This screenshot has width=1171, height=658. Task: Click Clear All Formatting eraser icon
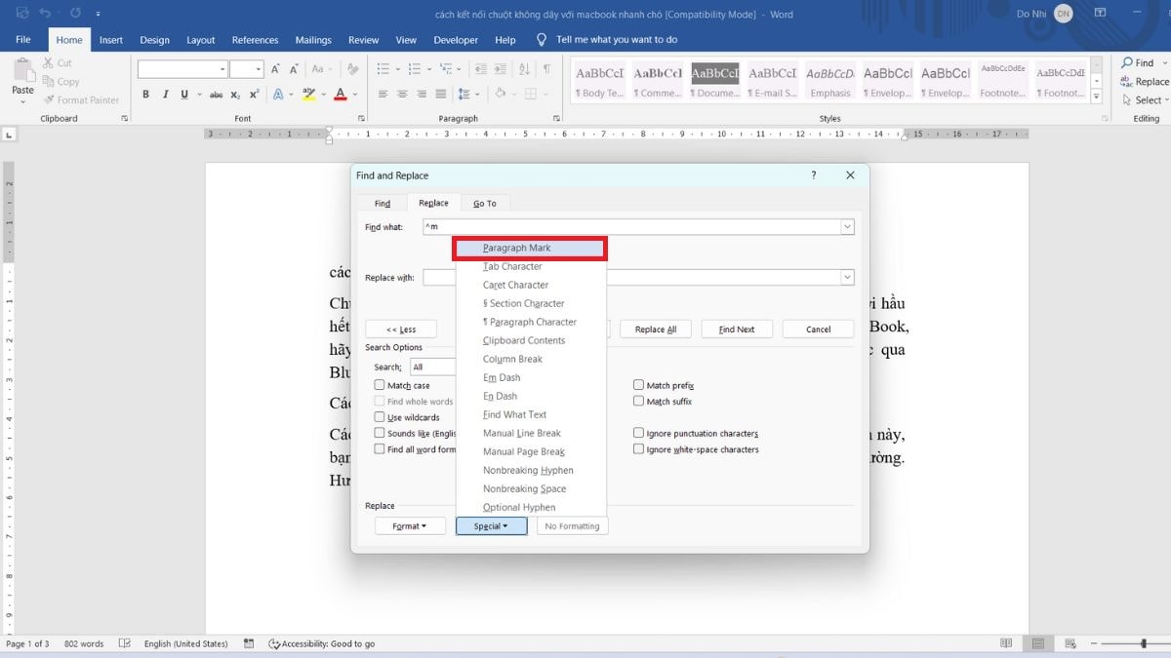point(352,69)
